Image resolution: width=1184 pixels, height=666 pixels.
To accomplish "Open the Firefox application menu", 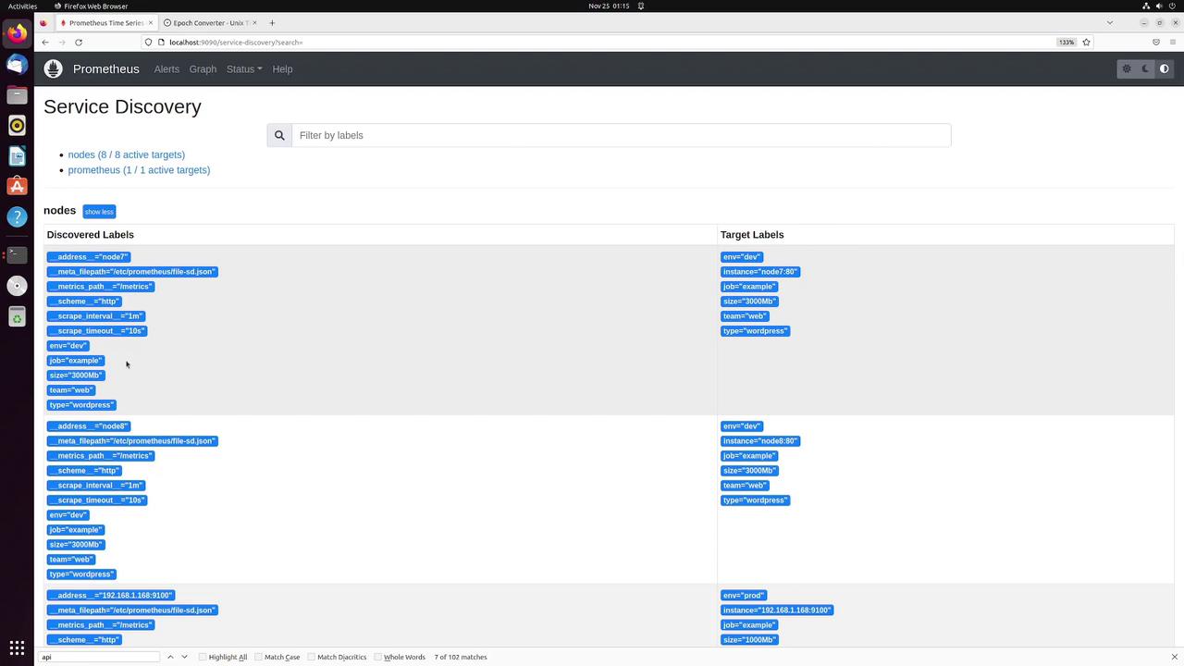I will coord(1173,43).
